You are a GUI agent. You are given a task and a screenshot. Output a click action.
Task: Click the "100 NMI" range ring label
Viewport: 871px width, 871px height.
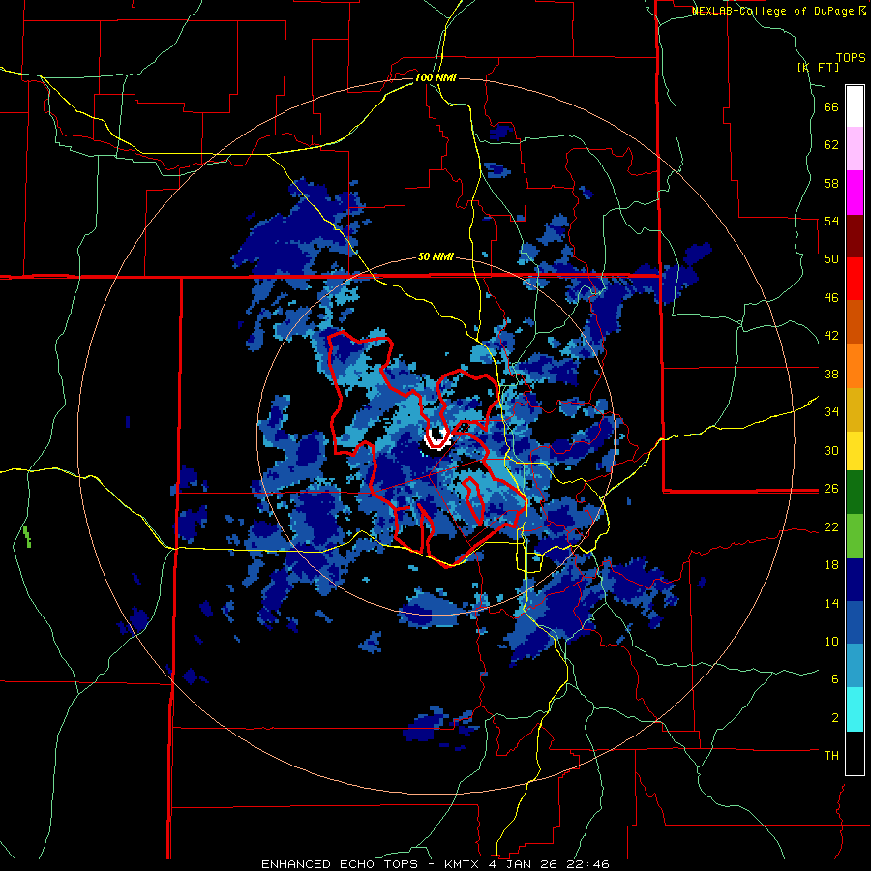tap(435, 77)
